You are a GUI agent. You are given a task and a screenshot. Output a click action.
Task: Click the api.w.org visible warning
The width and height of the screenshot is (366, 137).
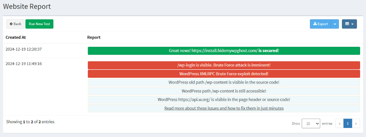[x=224, y=100]
